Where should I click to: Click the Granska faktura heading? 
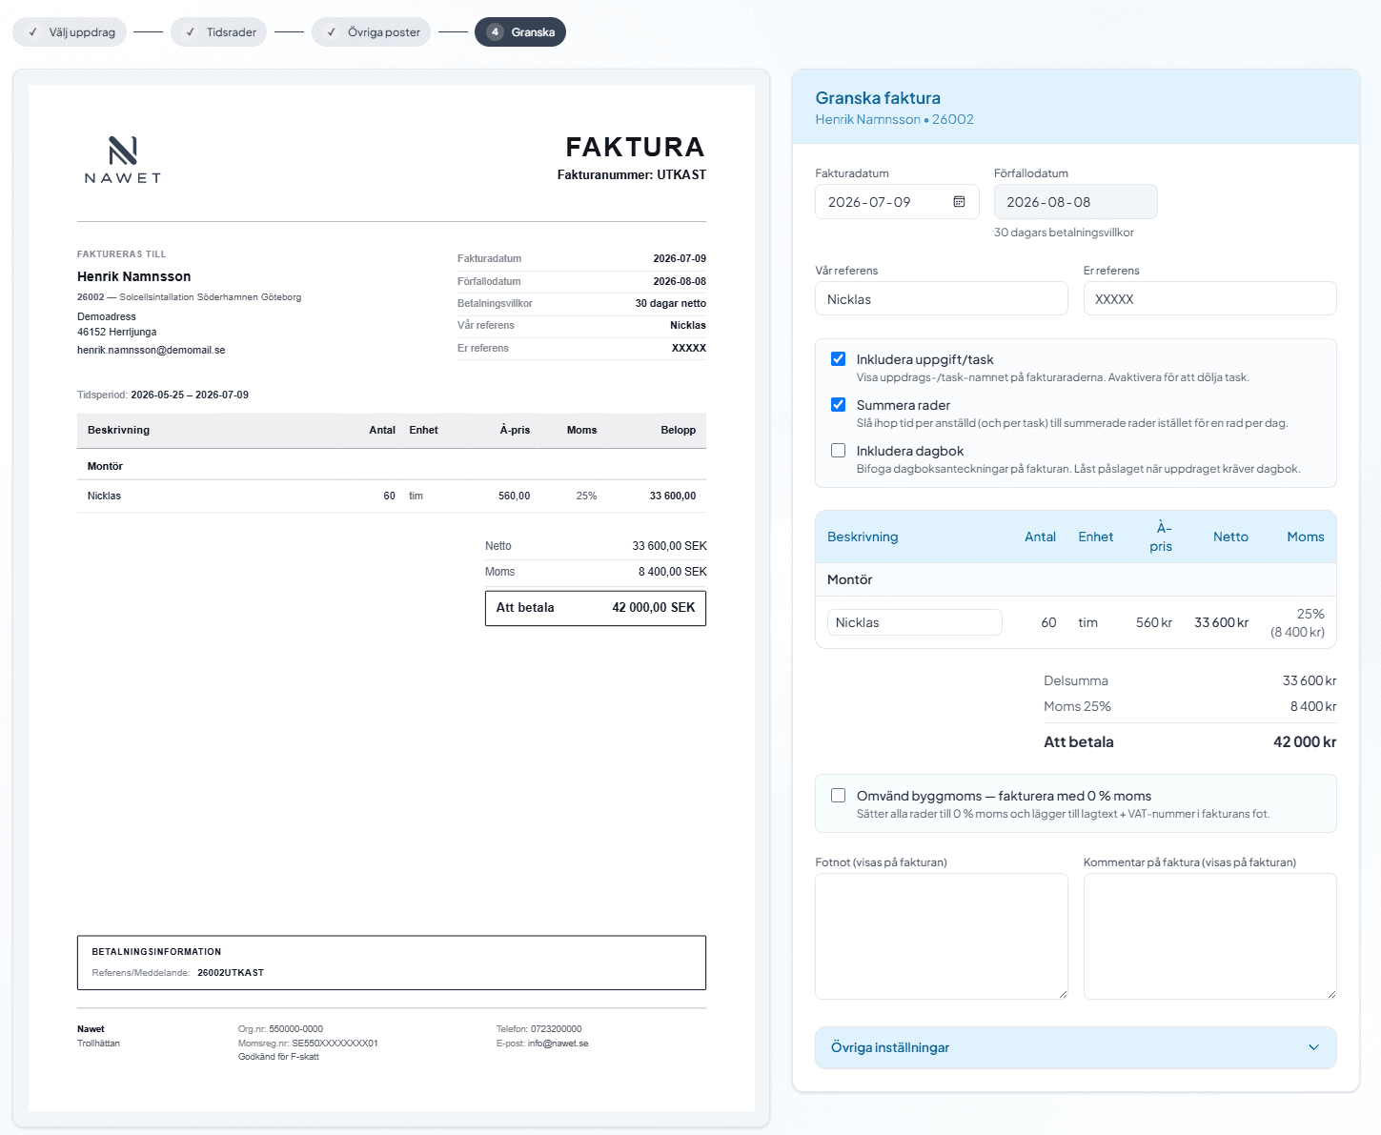(x=878, y=97)
